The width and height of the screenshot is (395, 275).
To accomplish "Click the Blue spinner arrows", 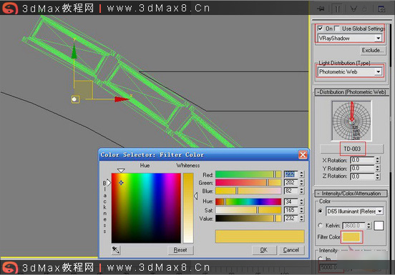I will click(x=302, y=191).
